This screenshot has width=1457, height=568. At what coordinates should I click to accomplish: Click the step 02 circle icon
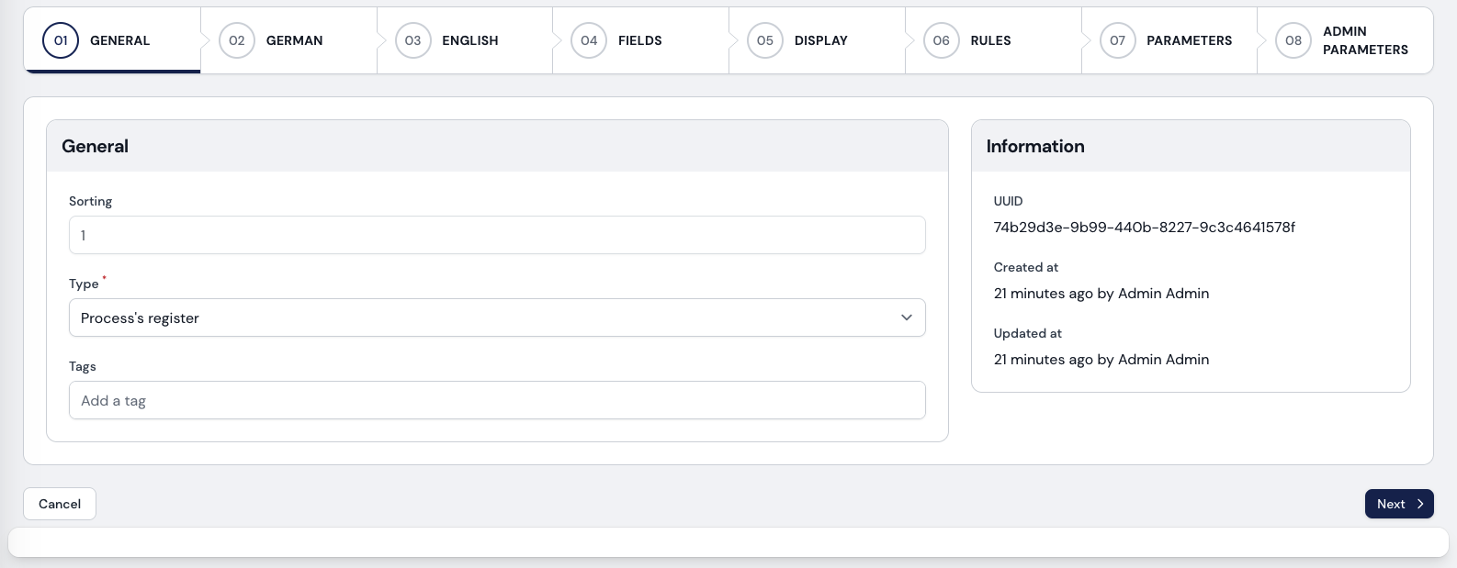tap(237, 40)
